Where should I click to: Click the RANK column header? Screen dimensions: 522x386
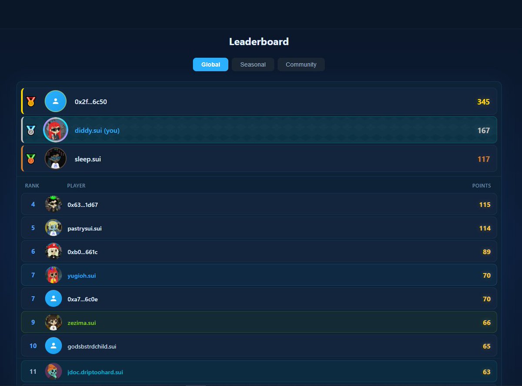click(32, 186)
